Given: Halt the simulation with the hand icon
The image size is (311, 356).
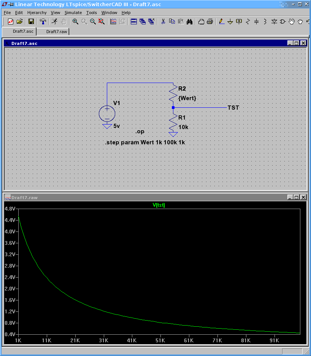Looking at the screenshot, I should pos(63,22).
